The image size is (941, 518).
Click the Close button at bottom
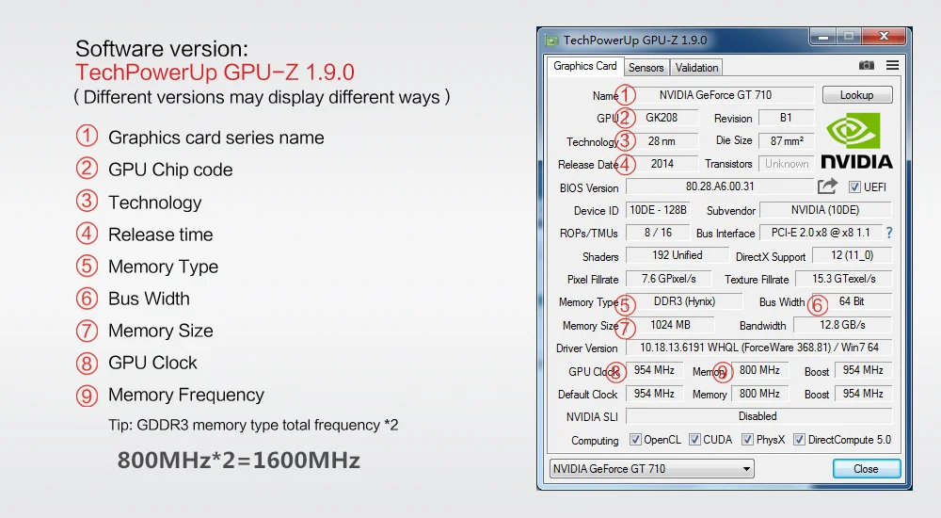(x=866, y=469)
